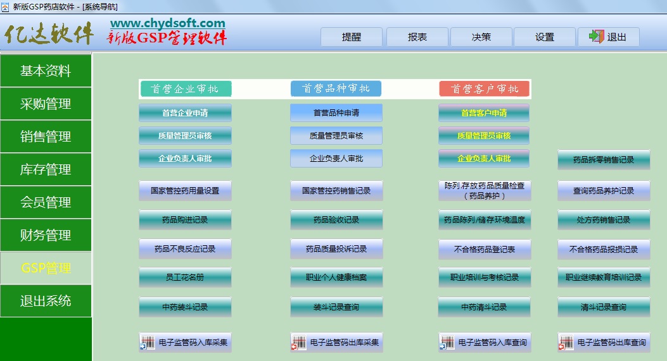Open the 报表 reports menu
Screen dimensions: 667x361
click(x=417, y=37)
